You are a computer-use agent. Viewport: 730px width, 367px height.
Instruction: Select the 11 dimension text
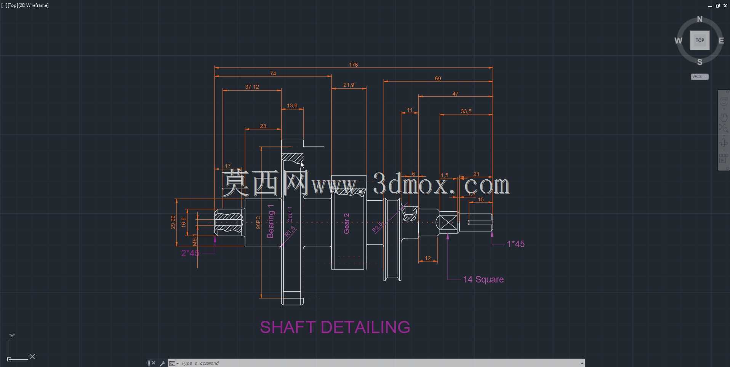click(410, 110)
